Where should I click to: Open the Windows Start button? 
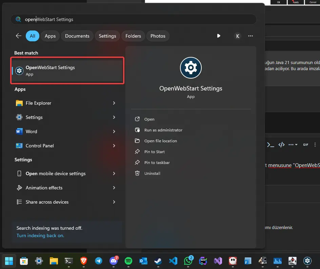click(9, 261)
